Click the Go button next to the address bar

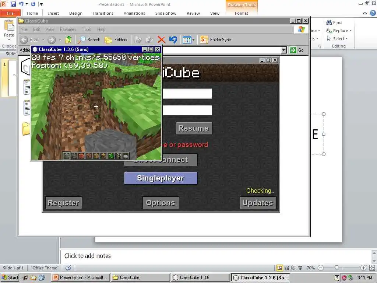[x=297, y=50]
